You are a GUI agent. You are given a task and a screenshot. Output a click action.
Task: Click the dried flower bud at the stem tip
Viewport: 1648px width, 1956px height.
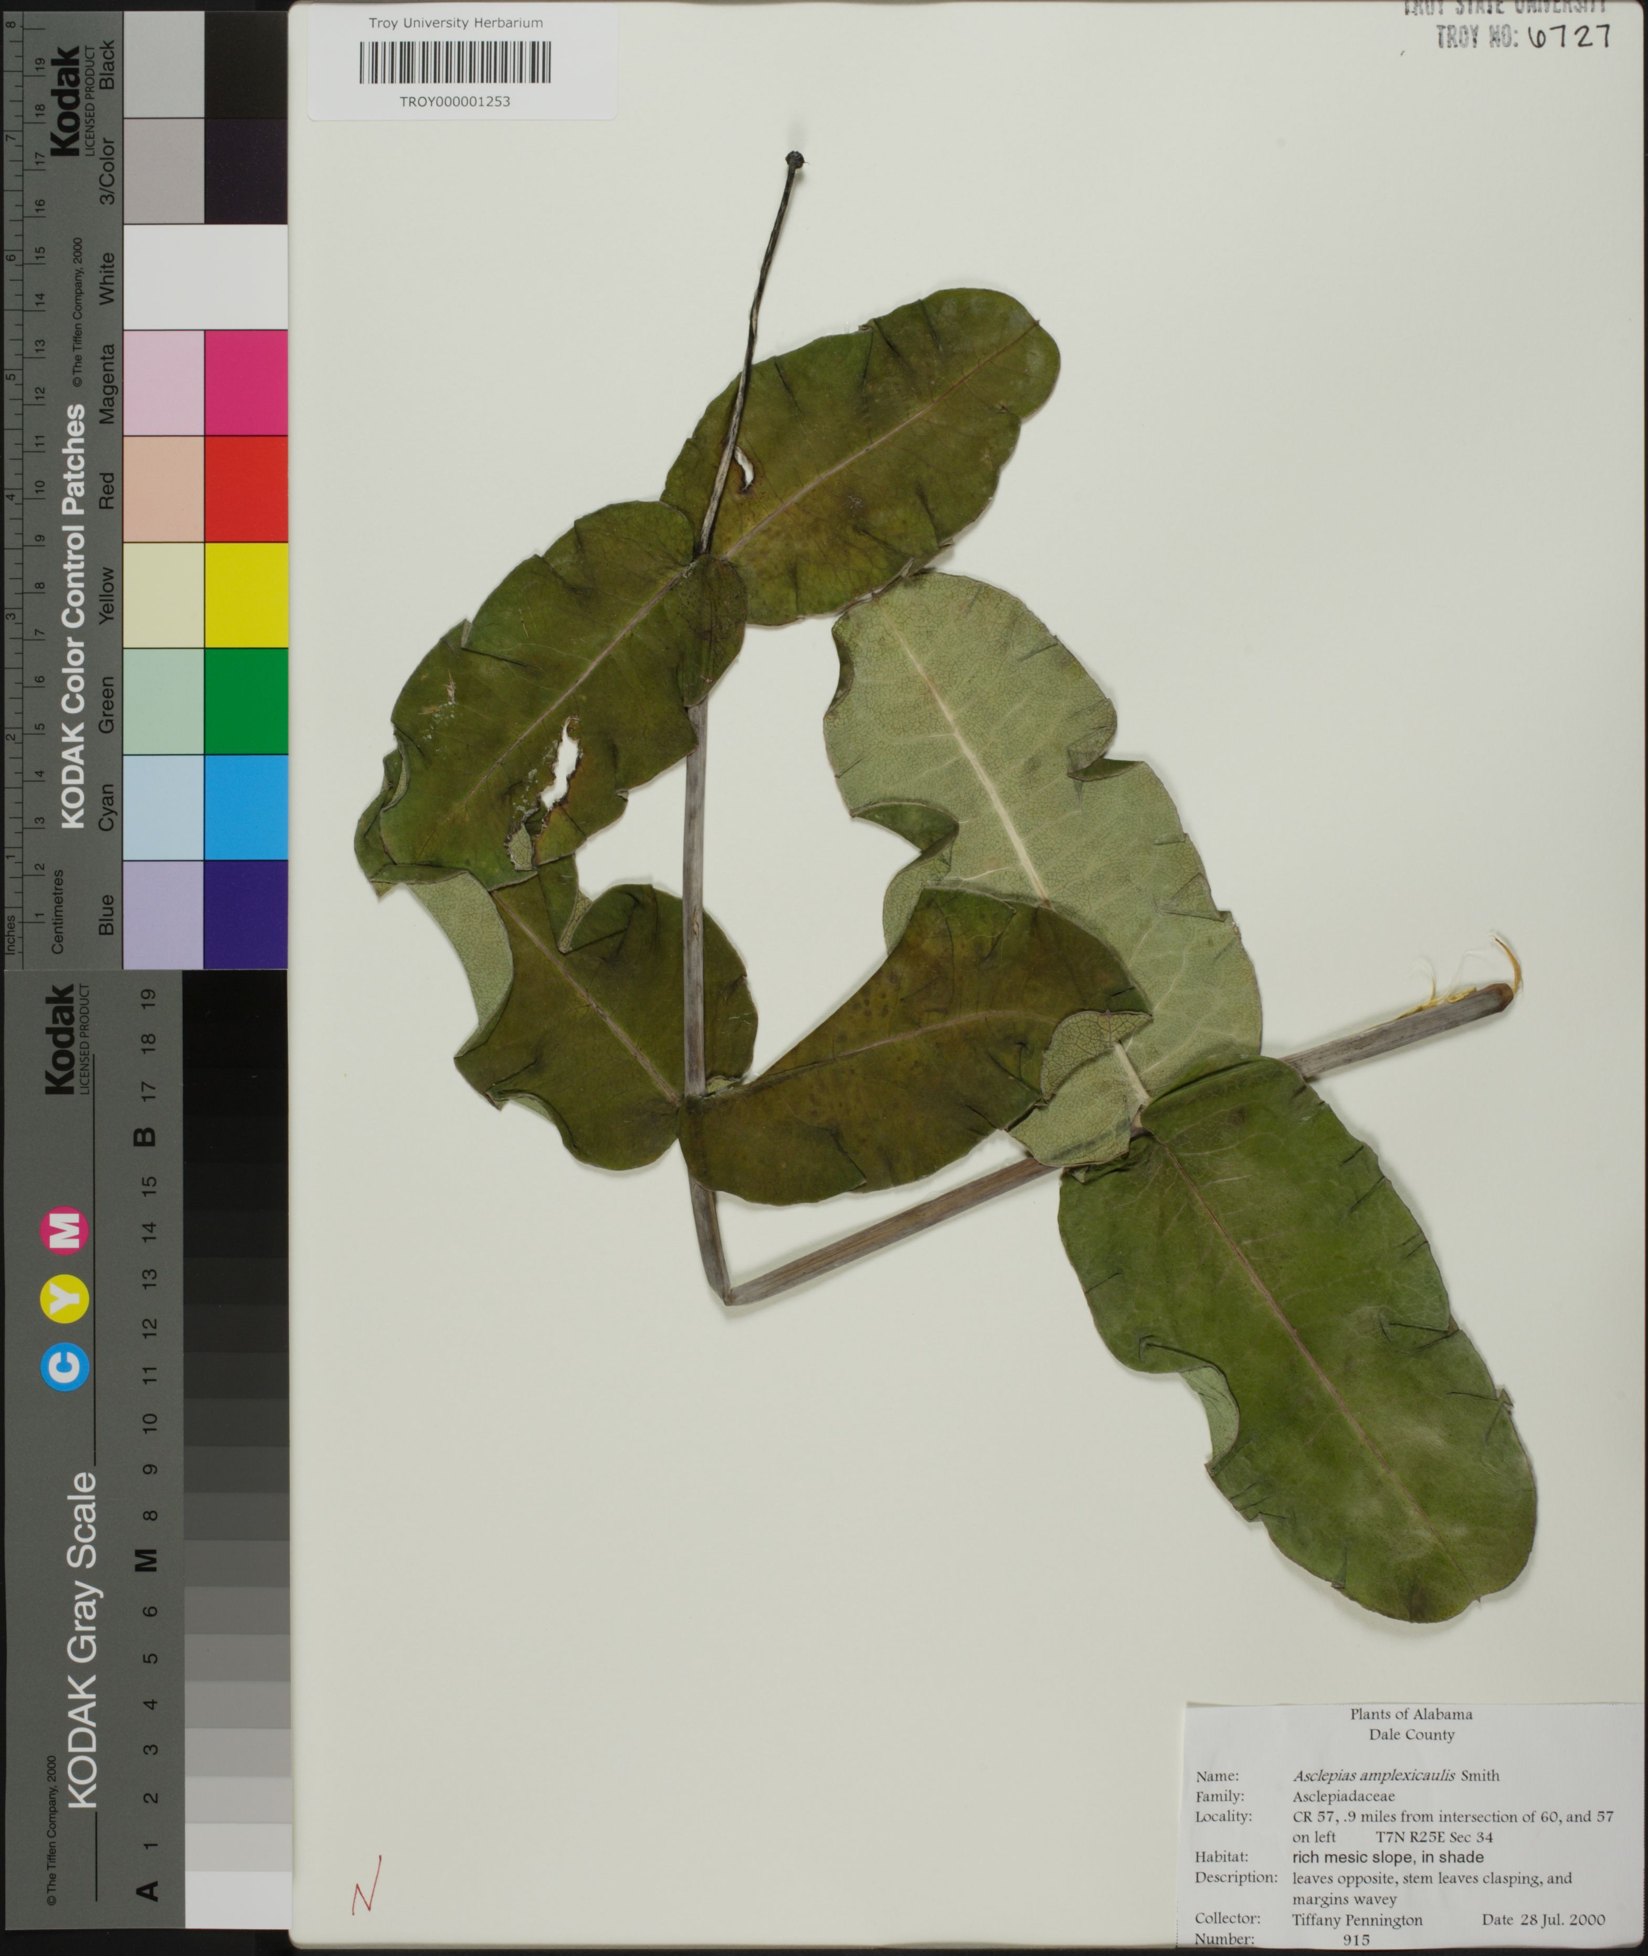coord(795,161)
